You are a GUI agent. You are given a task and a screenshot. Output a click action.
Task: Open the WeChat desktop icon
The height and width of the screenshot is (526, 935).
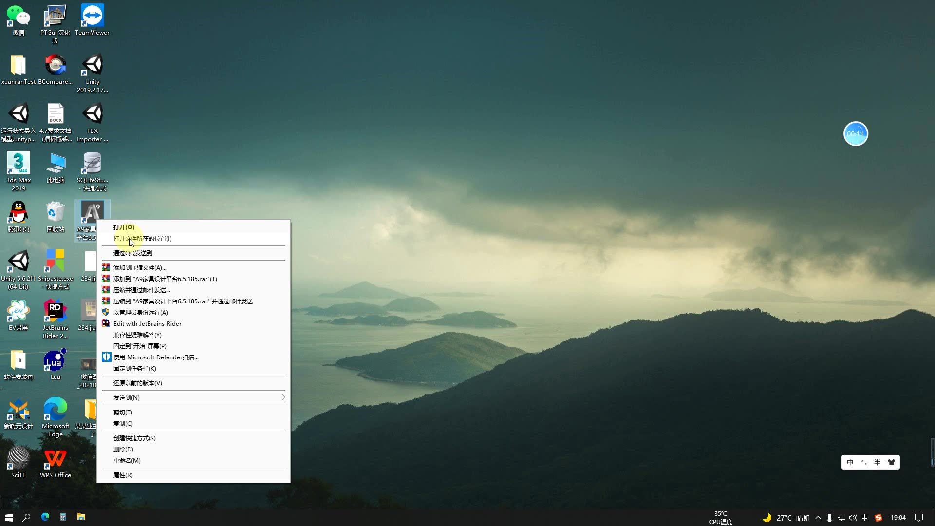[18, 17]
